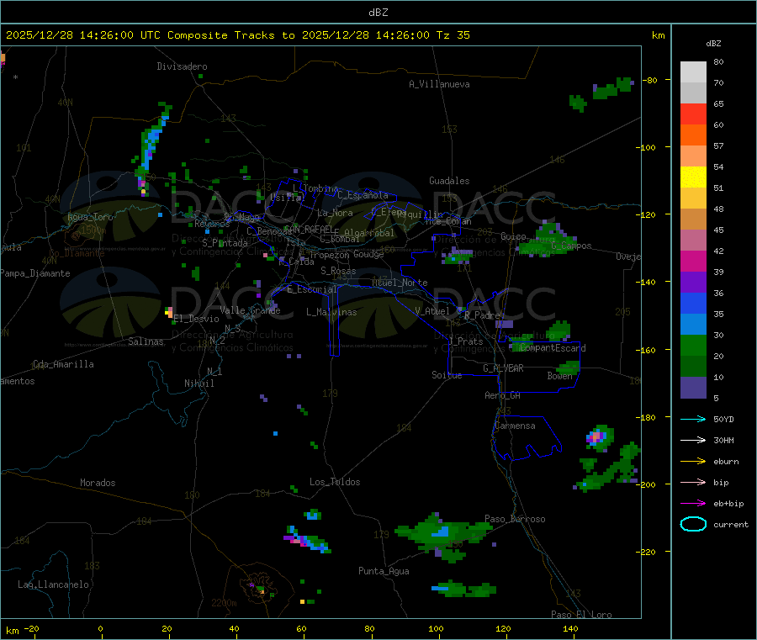Click the S_Pintada location label
Image resolution: width=757 pixels, height=640 pixels.
[x=225, y=243]
